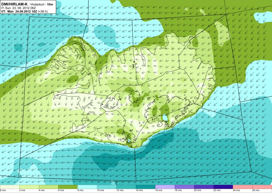This screenshot has width=272, height=193.
Task: Select the 2–4 m/s light green legend swatch
Action: click(29, 187)
